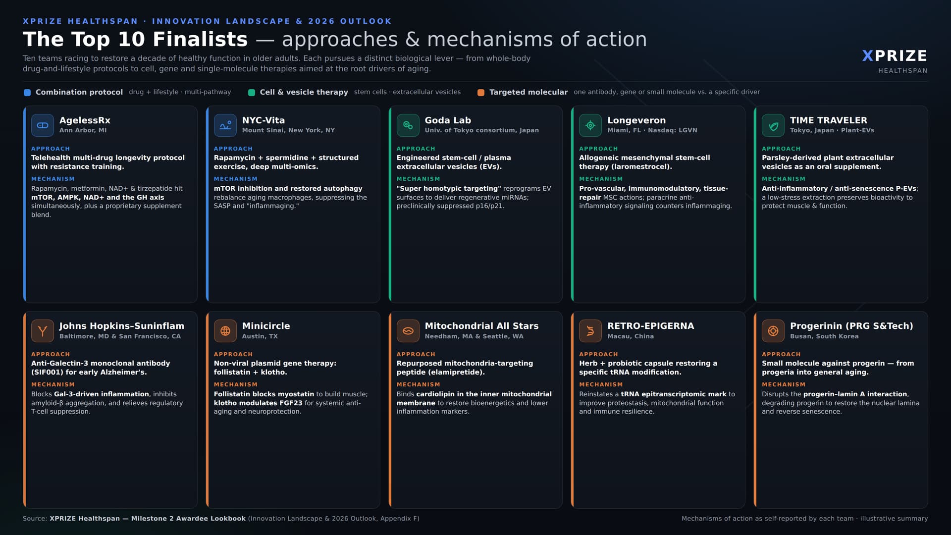The width and height of the screenshot is (951, 535).
Task: Select '"Super homotypic targeting"' mechanism text
Action: 449,189
